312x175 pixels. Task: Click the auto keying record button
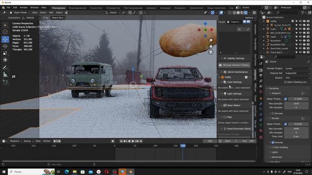113,141
